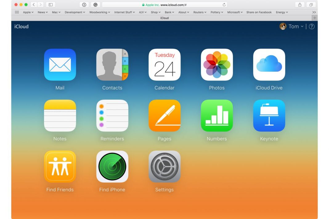Image resolution: width=329 pixels, height=219 pixels.
Task: Click the green fullscreen window button
Action: click(26, 5)
